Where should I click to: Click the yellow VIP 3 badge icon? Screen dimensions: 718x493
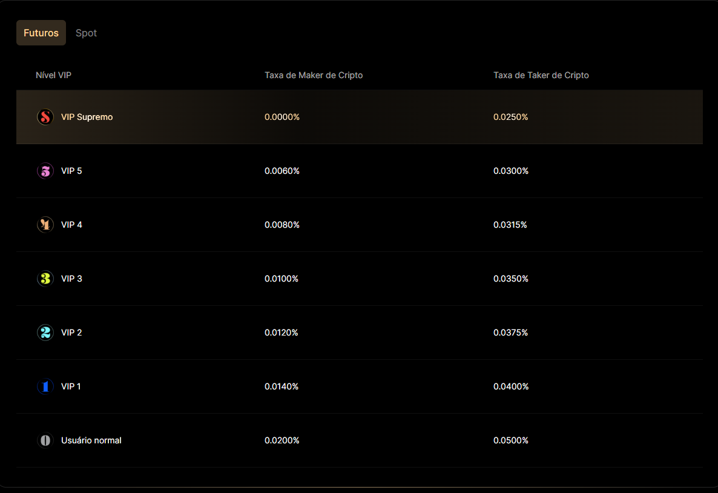coord(45,279)
